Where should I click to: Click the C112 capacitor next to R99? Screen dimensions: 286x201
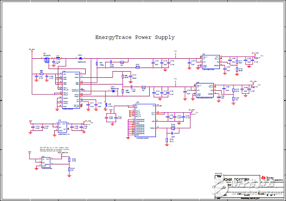click(x=131, y=76)
